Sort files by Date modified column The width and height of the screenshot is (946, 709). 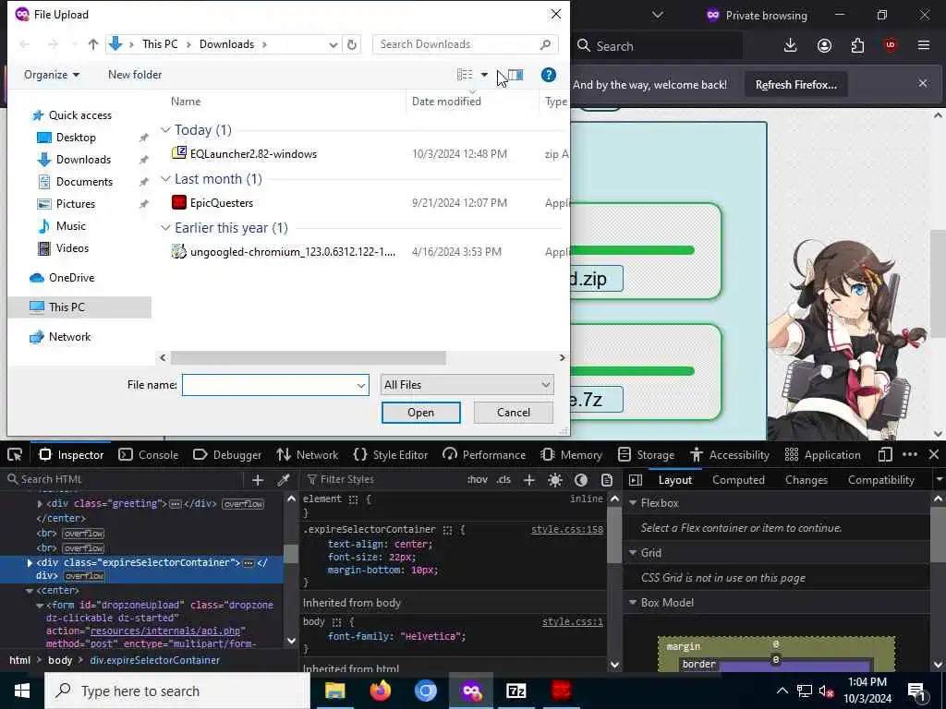pos(446,102)
